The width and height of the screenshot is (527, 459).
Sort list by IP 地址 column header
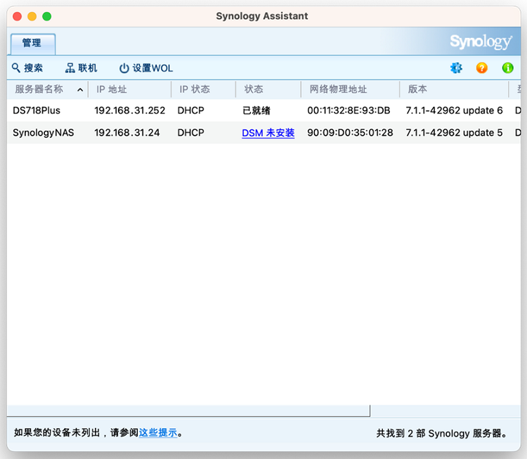coord(112,89)
